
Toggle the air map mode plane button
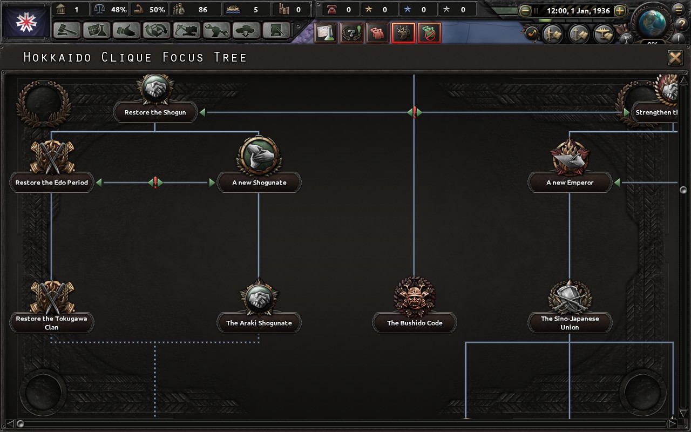[604, 34]
